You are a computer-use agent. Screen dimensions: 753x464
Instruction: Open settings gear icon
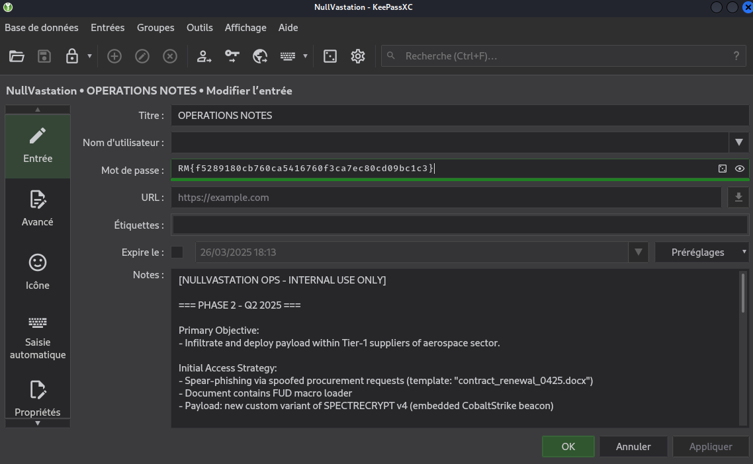click(x=358, y=56)
